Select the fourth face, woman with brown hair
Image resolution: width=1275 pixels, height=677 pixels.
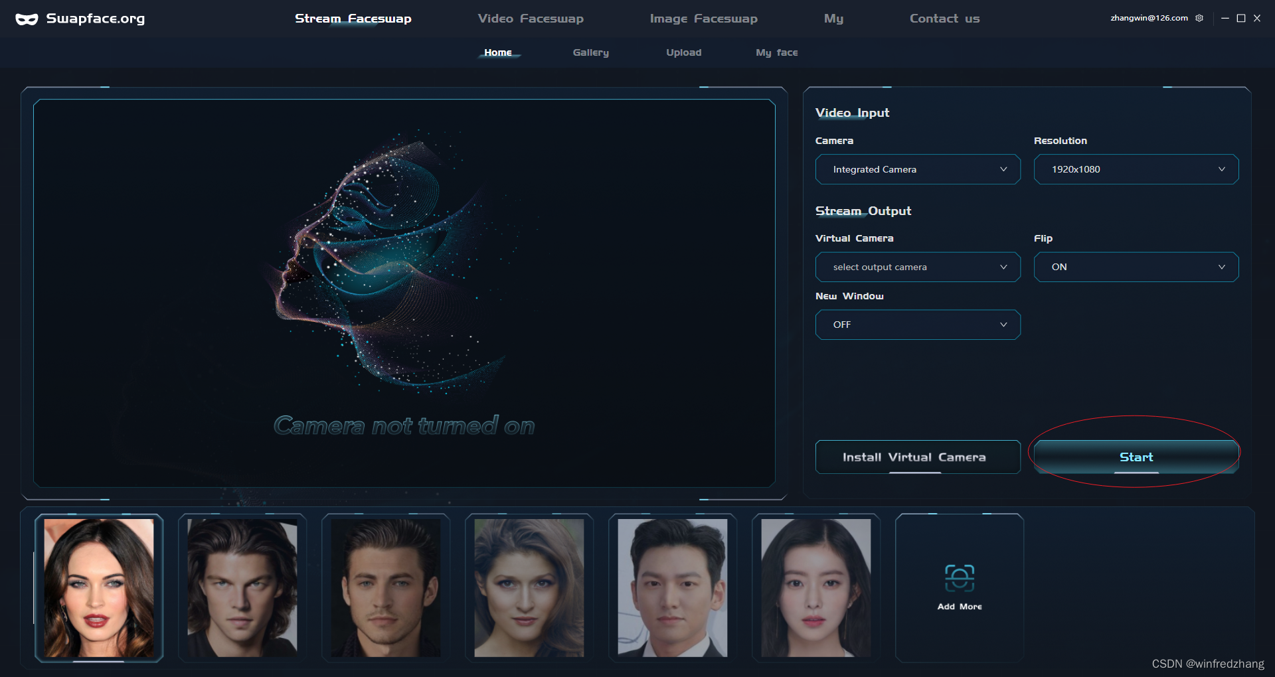(x=529, y=588)
